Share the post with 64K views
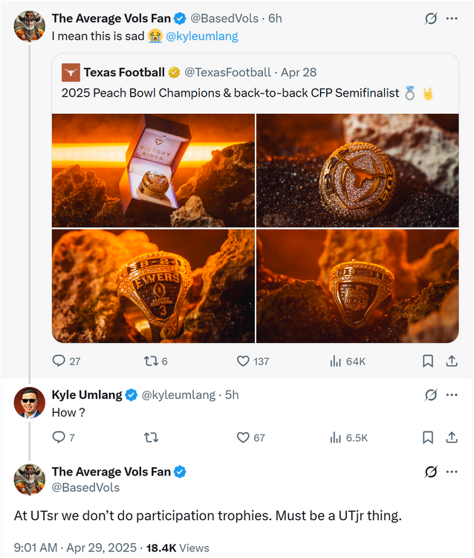Image resolution: width=474 pixels, height=558 pixels. 451,361
